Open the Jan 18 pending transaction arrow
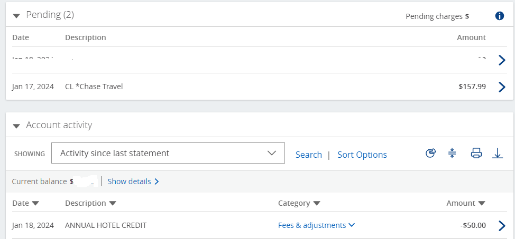The image size is (515, 239). tap(502, 60)
